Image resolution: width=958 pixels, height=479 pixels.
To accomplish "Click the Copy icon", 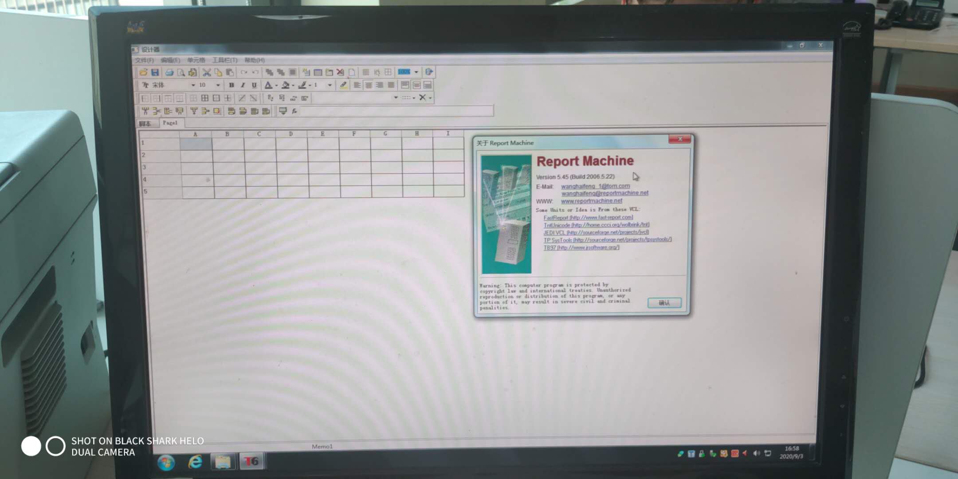I will click(218, 72).
